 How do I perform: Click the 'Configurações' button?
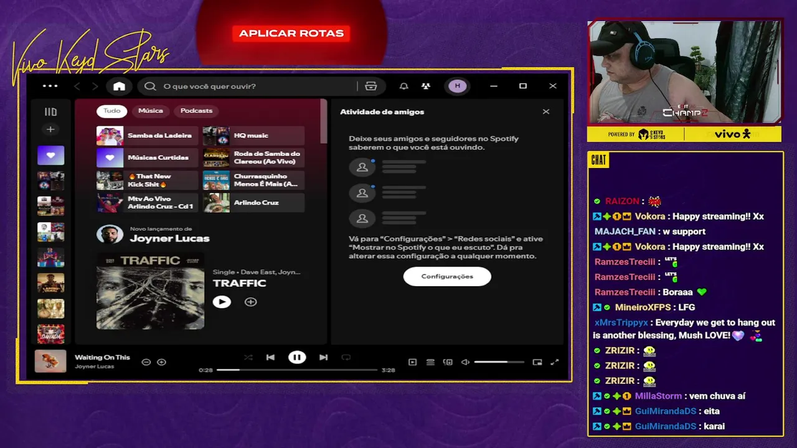click(x=447, y=276)
